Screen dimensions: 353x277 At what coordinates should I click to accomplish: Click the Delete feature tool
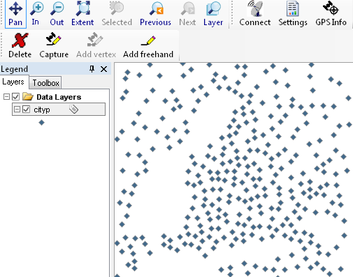click(20, 45)
